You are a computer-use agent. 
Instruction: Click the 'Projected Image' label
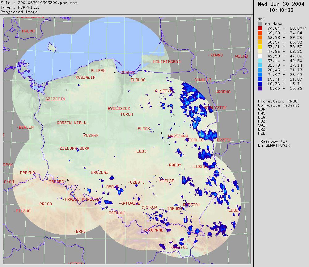[19, 12]
